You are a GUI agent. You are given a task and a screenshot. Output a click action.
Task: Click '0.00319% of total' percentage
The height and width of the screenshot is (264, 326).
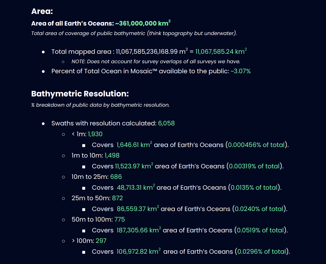point(254,166)
